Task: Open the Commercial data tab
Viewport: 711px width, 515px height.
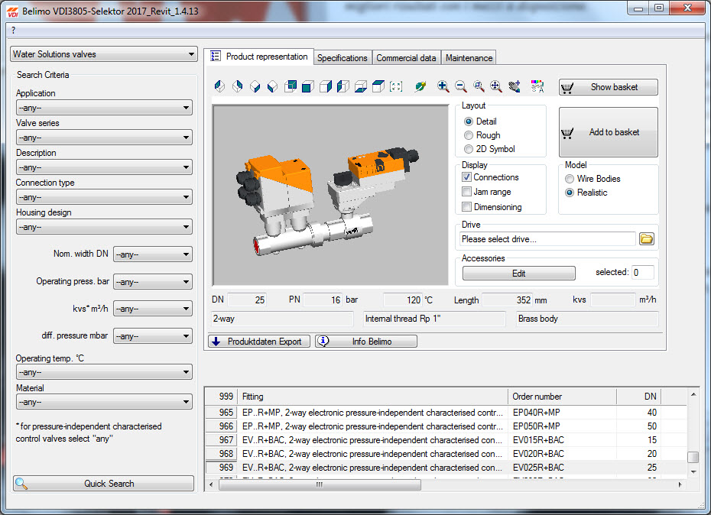Action: tap(407, 58)
